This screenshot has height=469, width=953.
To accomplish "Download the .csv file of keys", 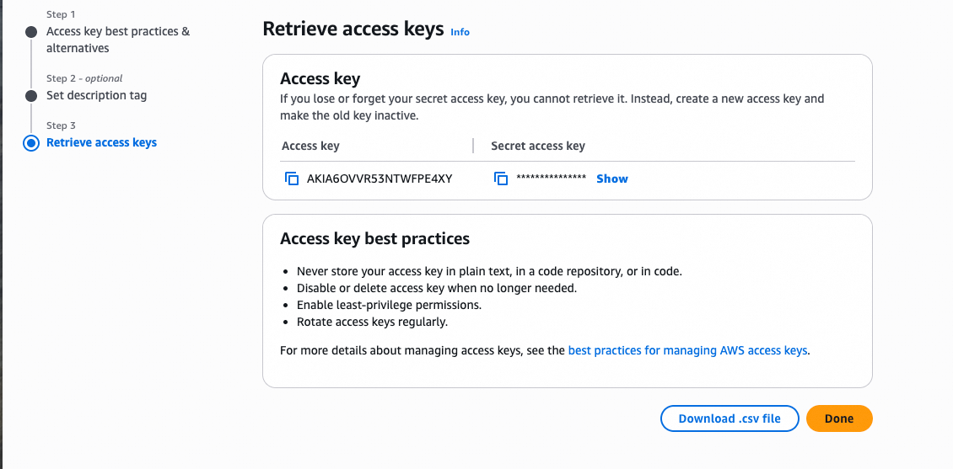I will pos(730,418).
